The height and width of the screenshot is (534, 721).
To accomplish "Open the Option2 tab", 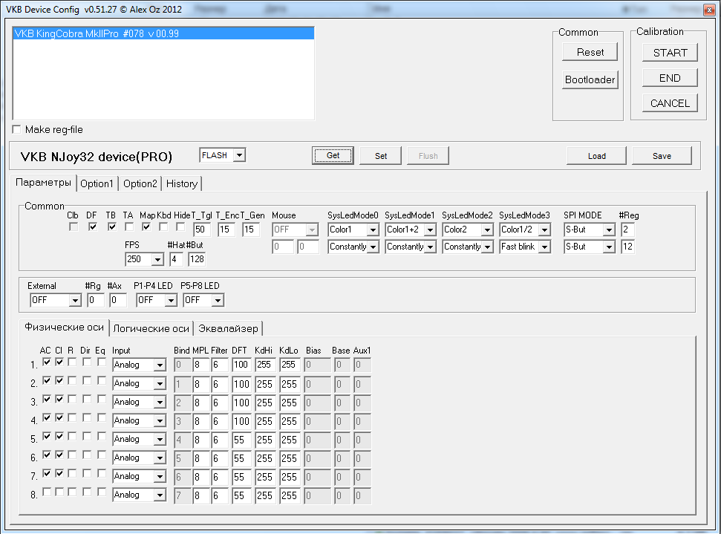I will (140, 184).
